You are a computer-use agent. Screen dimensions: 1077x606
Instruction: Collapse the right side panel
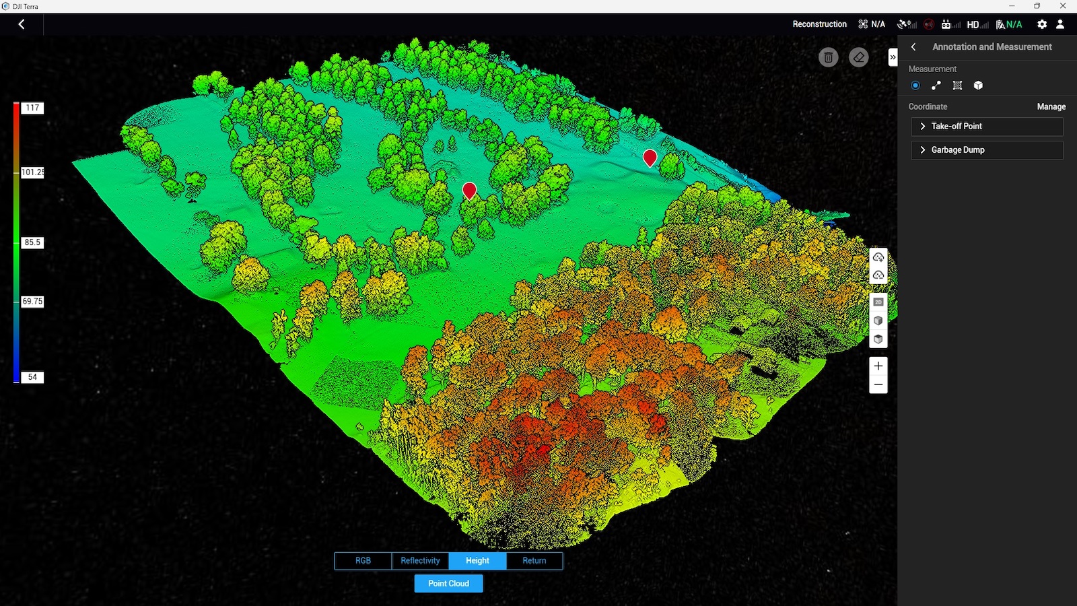pyautogui.click(x=893, y=57)
